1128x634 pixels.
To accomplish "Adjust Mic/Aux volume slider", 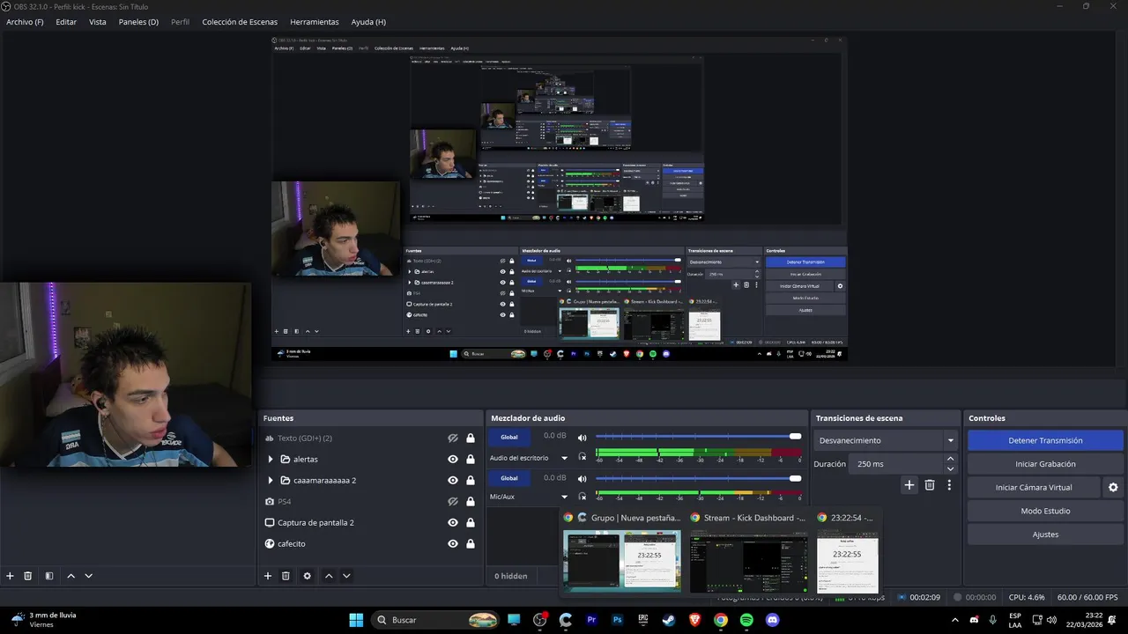I will 698,478.
